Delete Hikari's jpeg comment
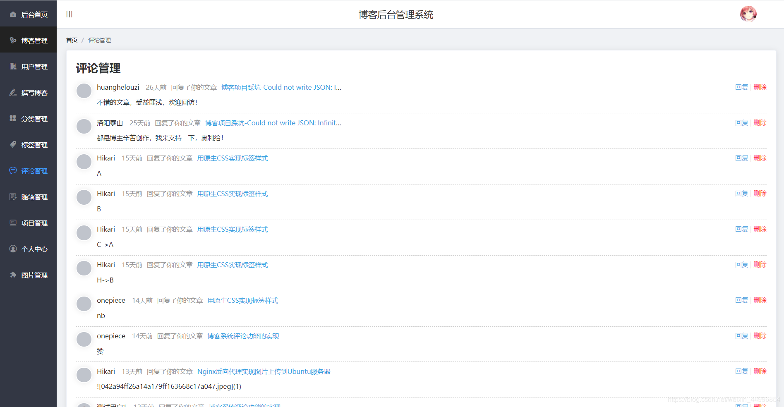Screen dimensions: 784x407 [x=760, y=371]
